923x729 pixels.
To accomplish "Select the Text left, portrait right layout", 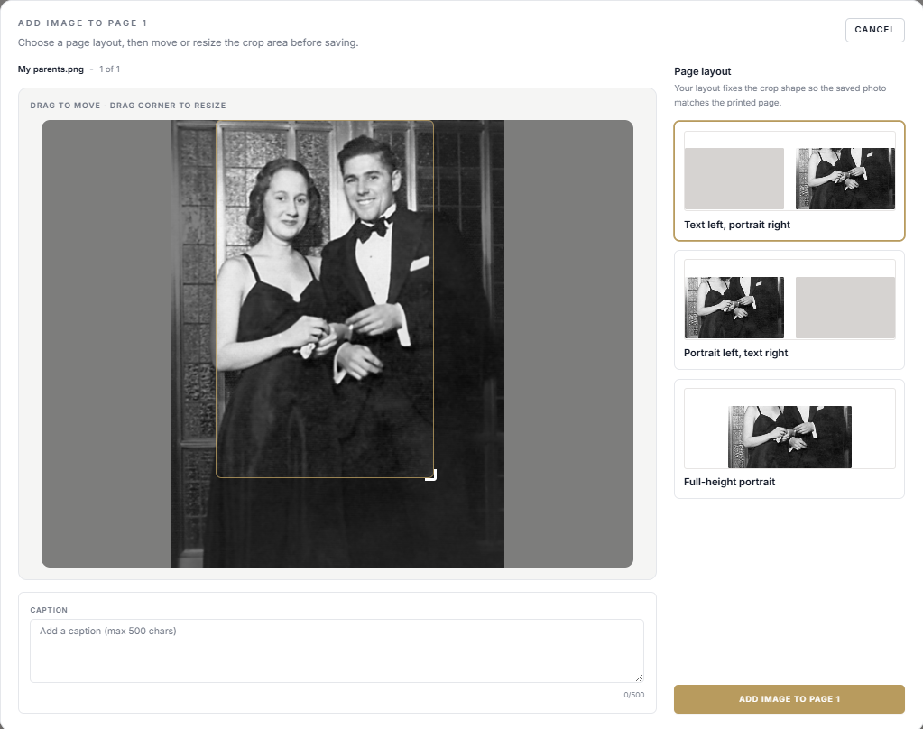I will (x=789, y=180).
